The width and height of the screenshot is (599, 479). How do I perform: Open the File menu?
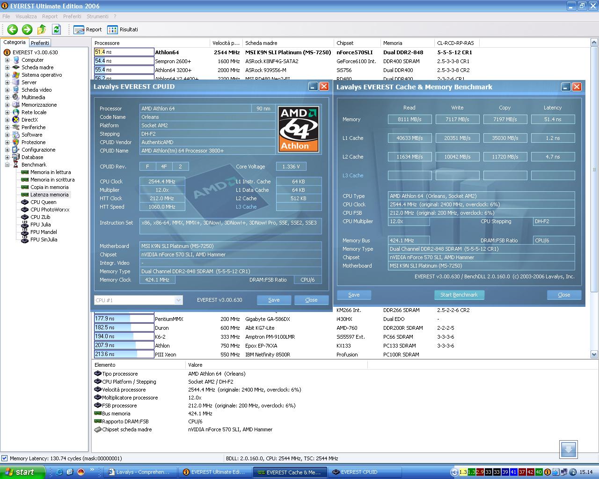click(x=6, y=16)
